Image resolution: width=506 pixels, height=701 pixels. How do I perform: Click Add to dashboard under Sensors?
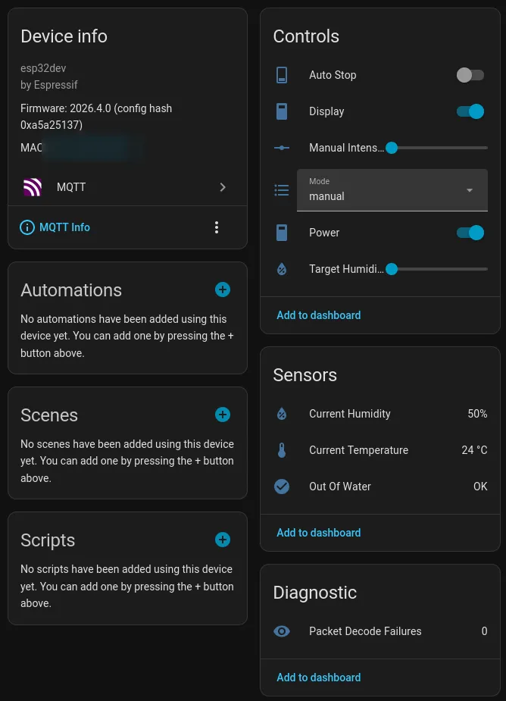(318, 533)
